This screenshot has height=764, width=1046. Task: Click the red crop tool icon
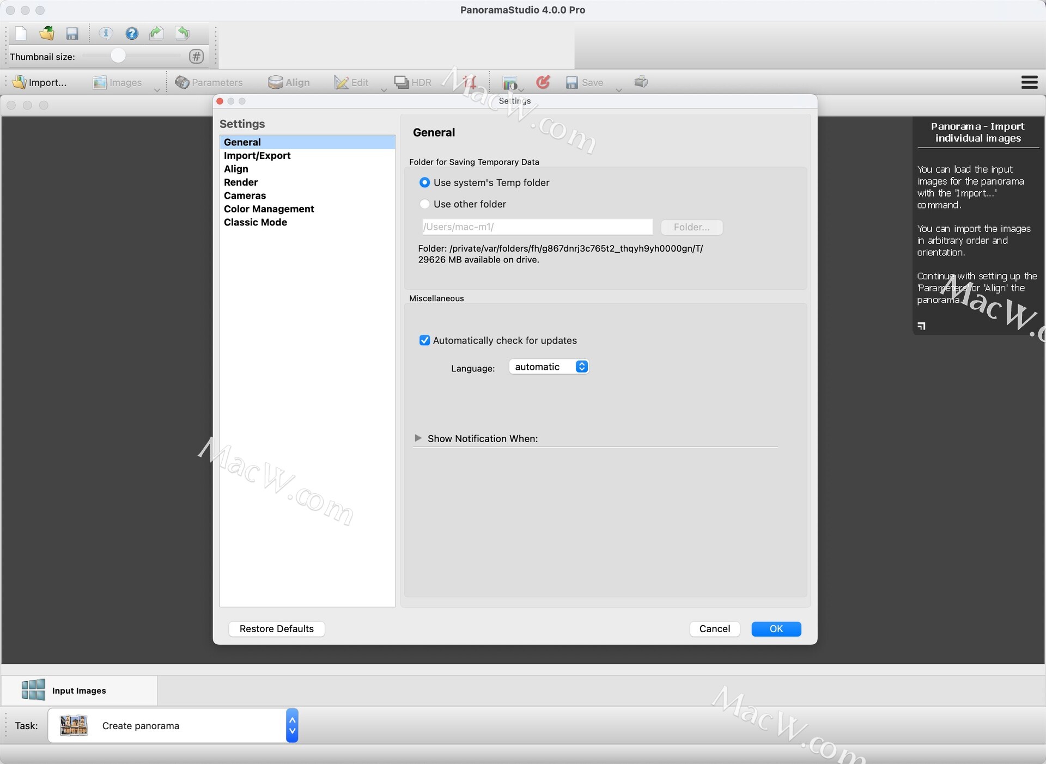click(470, 82)
